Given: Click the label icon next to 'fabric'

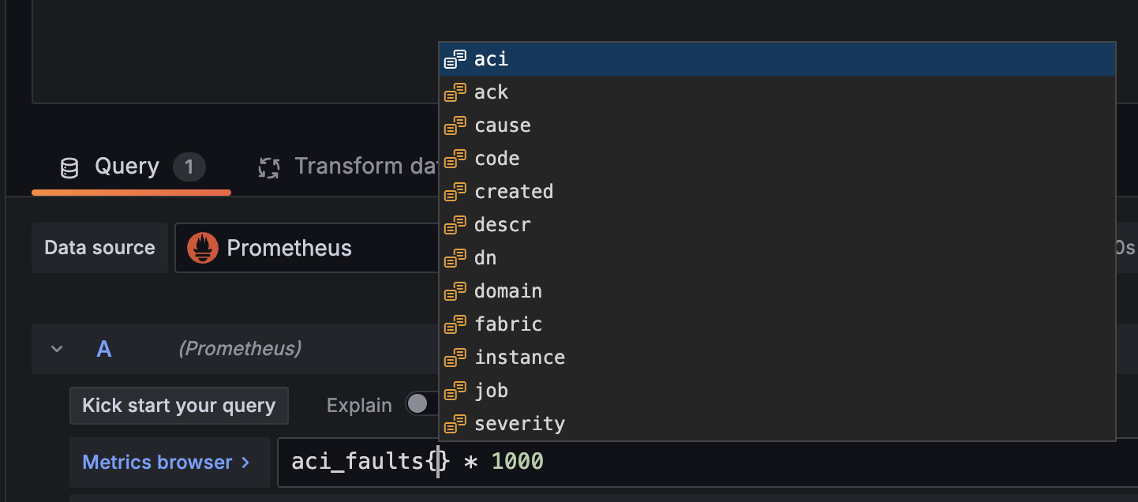Looking at the screenshot, I should (455, 324).
